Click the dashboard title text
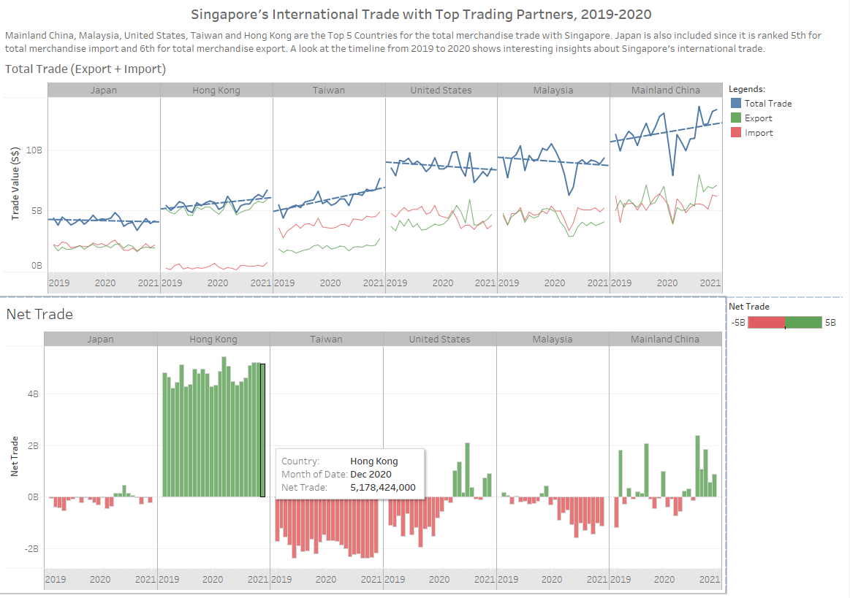 421,15
